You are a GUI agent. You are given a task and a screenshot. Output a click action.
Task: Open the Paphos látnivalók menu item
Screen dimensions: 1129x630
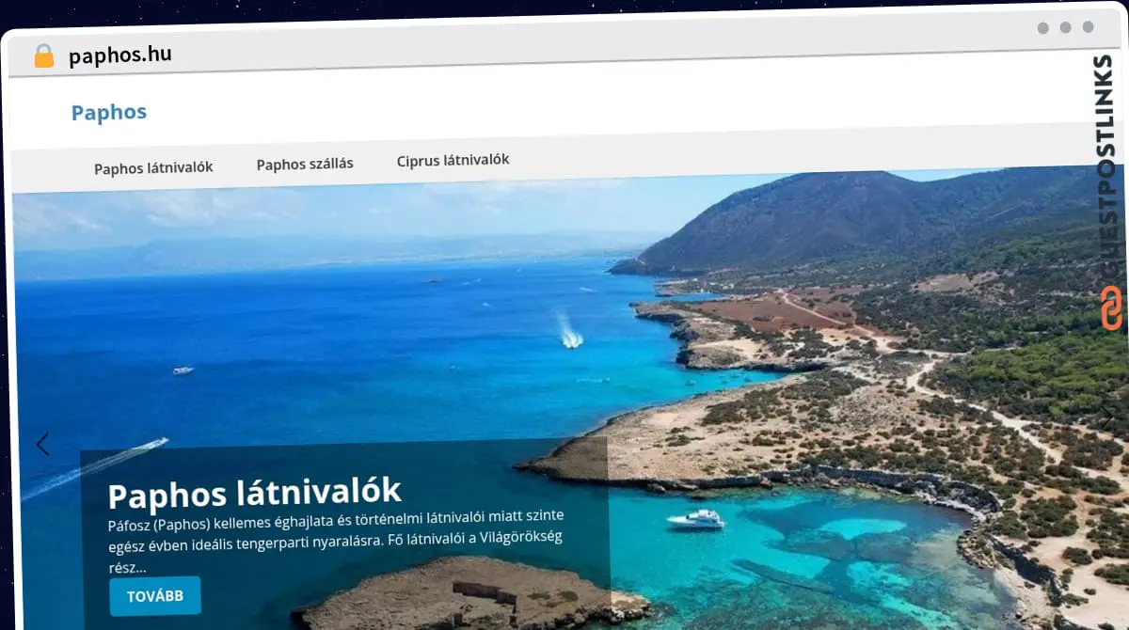[153, 167]
